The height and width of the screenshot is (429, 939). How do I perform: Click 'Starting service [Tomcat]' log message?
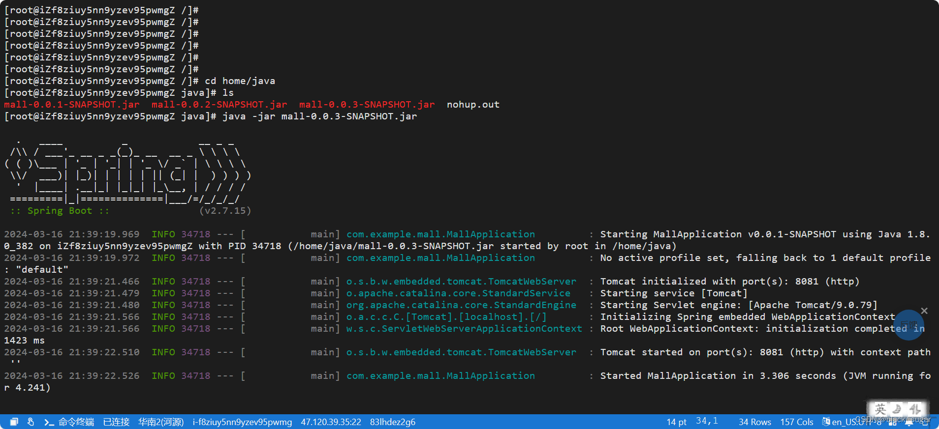pos(674,293)
